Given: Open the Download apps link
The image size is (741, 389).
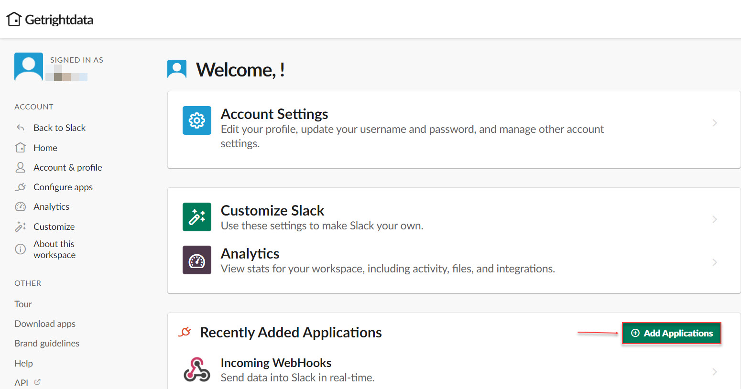Looking at the screenshot, I should click(45, 324).
